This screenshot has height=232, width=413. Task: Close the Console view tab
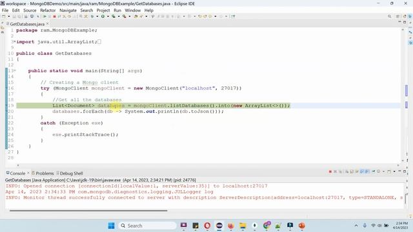pos(28,173)
